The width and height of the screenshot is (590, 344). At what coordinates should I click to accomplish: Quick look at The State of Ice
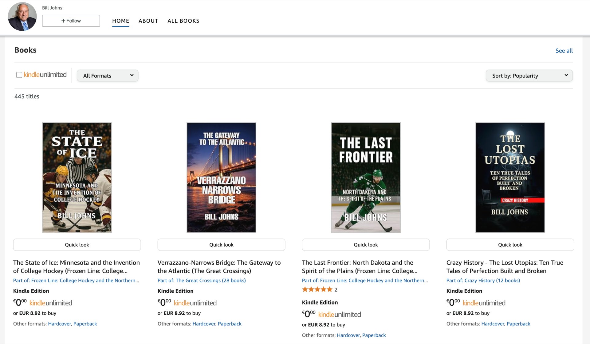tap(77, 245)
